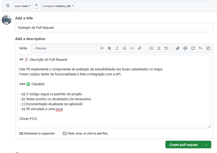Image resolution: width=217 pixels, height=153 pixels.
Task: Apply bold formatting from the toolbar
Action: 109,48
